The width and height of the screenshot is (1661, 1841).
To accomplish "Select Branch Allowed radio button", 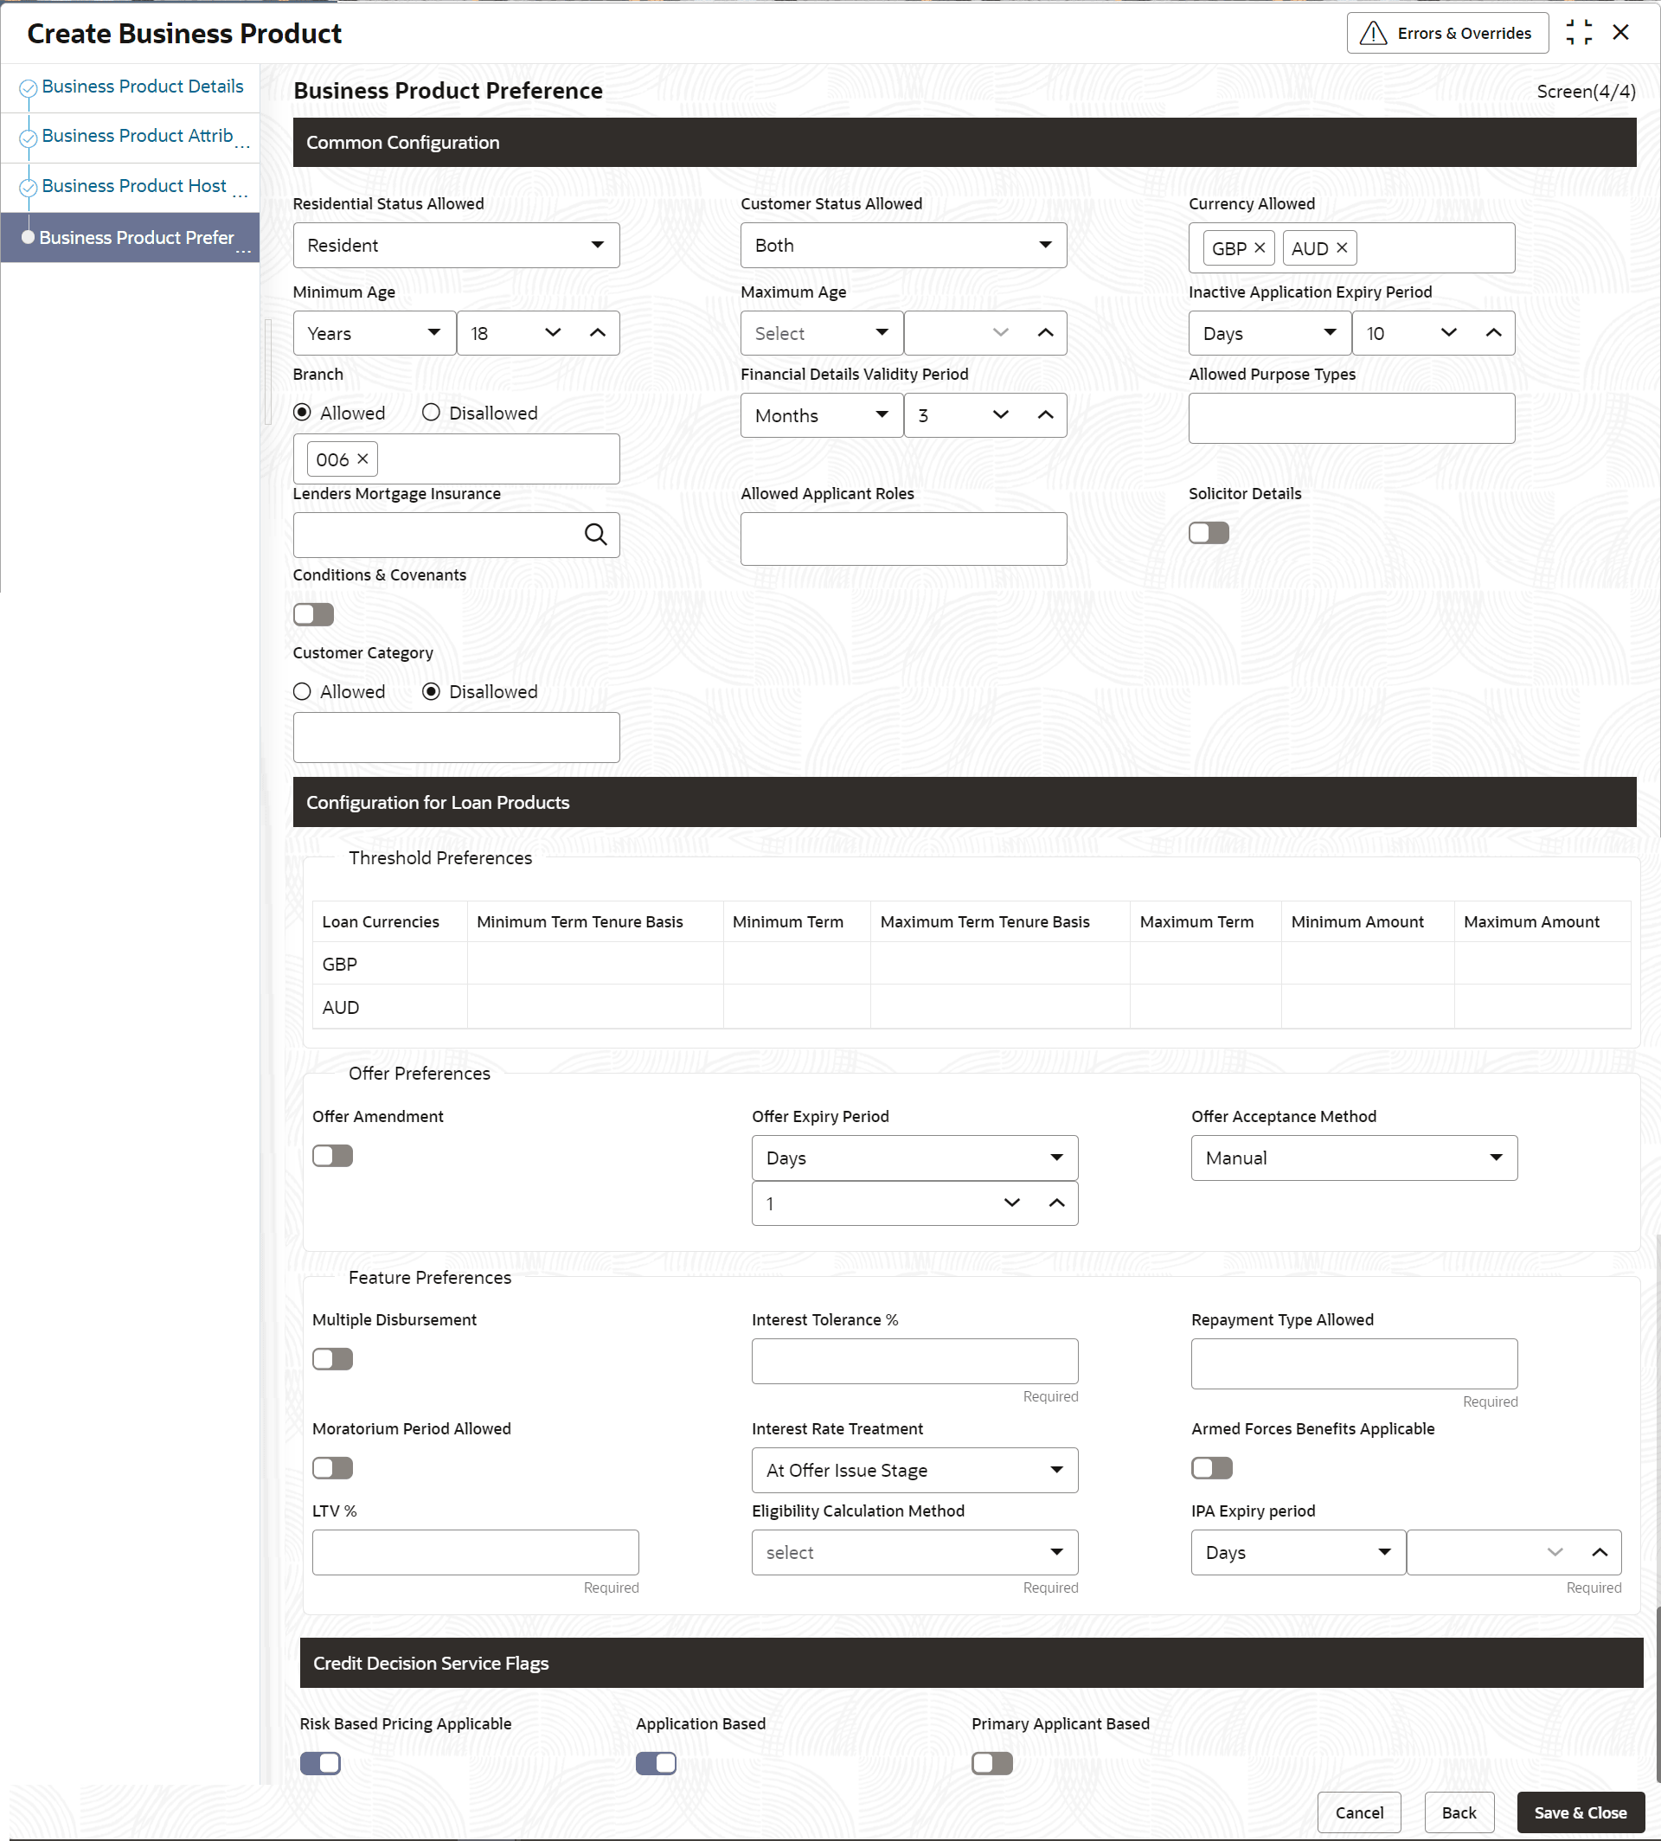I will coord(302,413).
